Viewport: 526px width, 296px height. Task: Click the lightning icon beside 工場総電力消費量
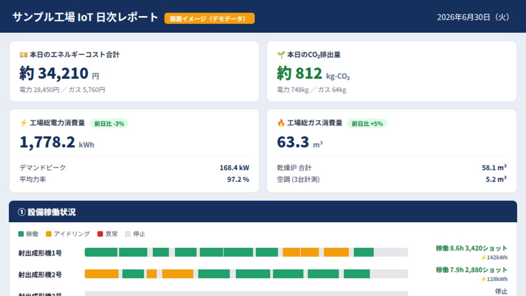point(24,123)
